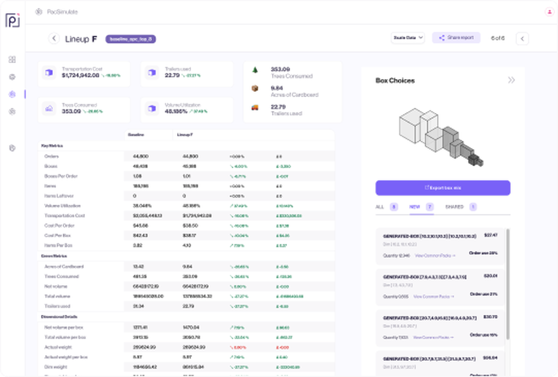Click the Green Metrics section header
The height and width of the screenshot is (377, 558).
tap(54, 256)
